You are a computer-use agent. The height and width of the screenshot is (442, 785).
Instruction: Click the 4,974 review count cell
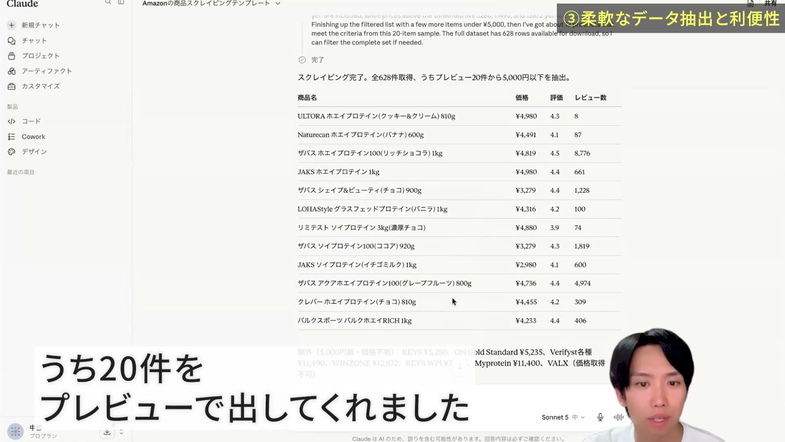coord(582,283)
